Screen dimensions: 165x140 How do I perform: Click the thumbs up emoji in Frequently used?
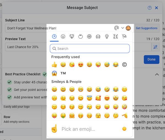[54, 65]
